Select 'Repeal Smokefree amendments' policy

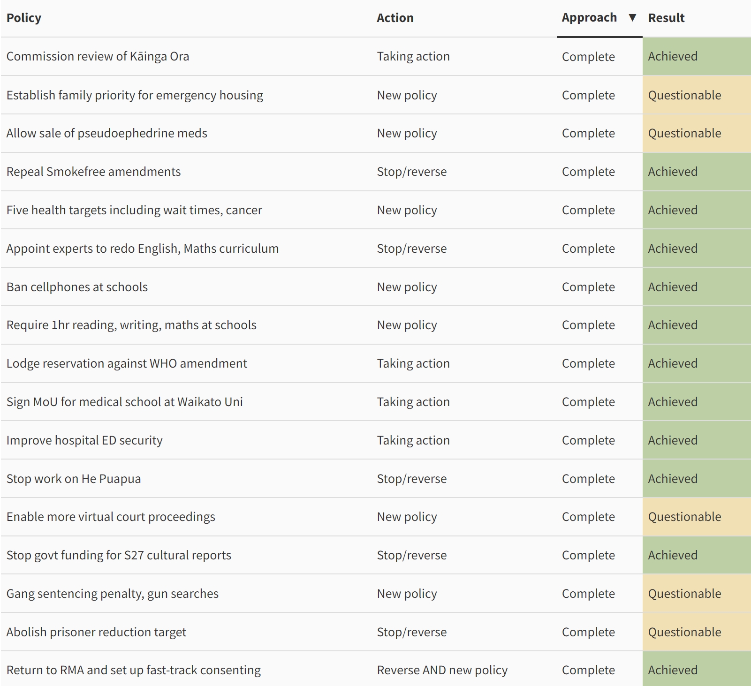(x=93, y=172)
